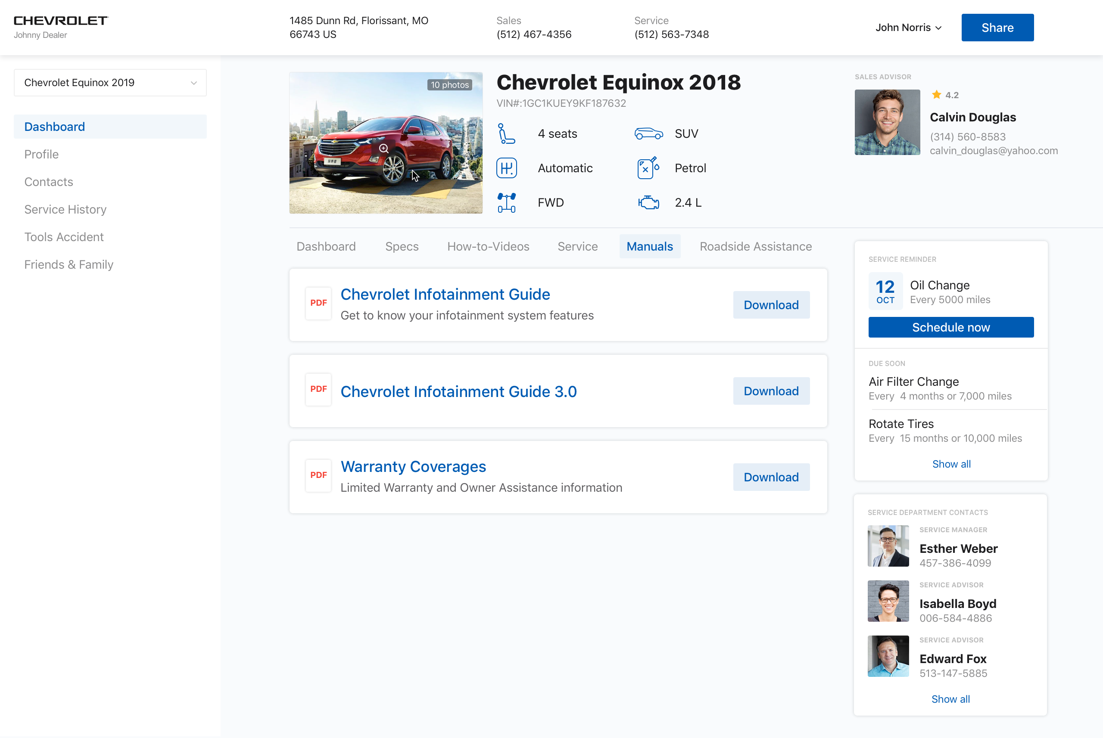The image size is (1103, 738).
Task: Click Isabella Boyd phone 006-584-4886
Action: click(956, 618)
